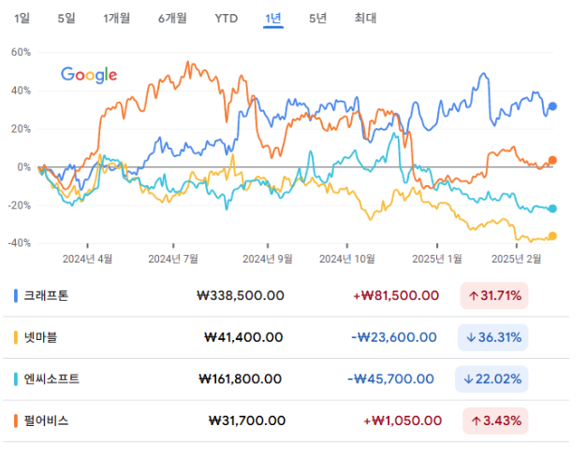Click blue endpoint dot on chart

point(552,107)
